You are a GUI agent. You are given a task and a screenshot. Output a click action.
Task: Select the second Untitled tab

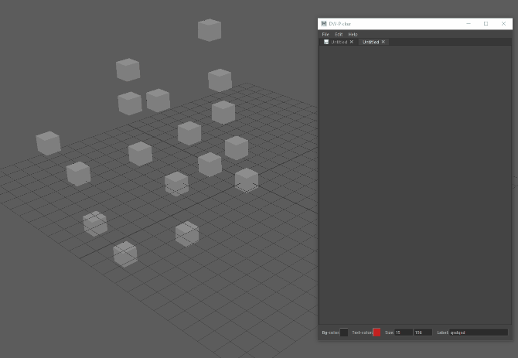pos(370,42)
